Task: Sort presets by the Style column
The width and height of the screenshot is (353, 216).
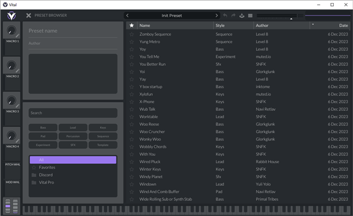Action: pyautogui.click(x=234, y=25)
